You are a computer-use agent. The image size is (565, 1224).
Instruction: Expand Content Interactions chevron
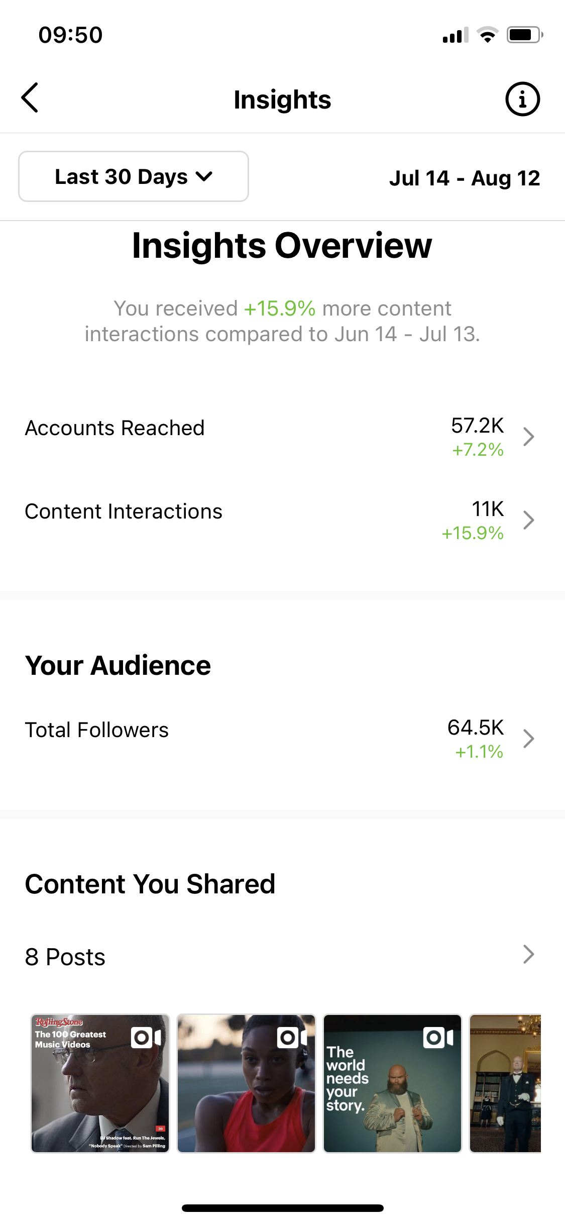pyautogui.click(x=528, y=520)
